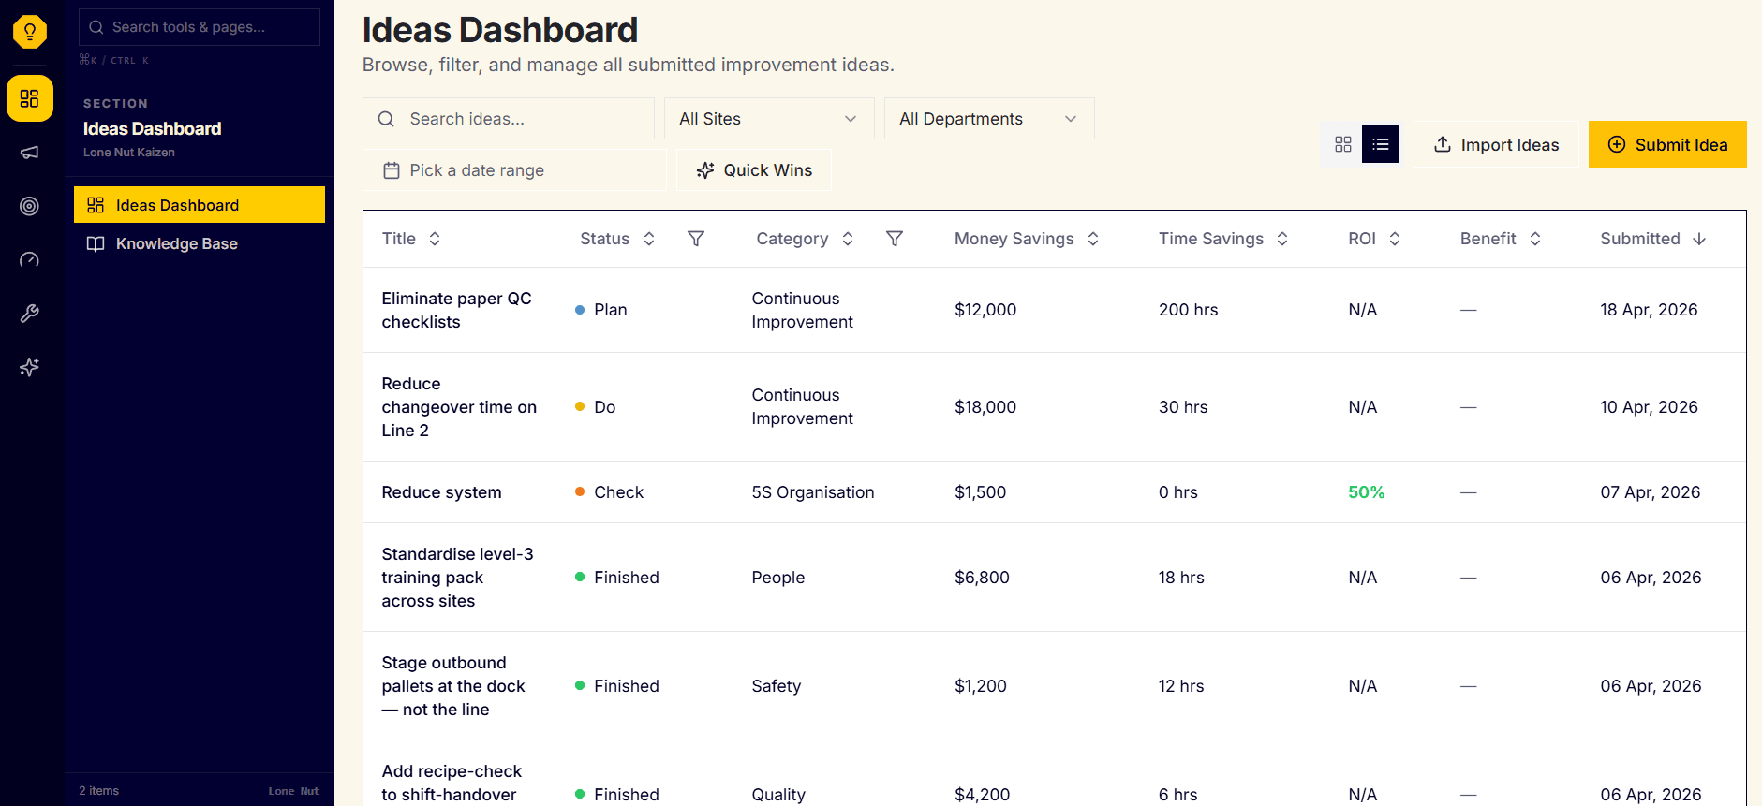Click the Safety category cell

[x=777, y=686]
